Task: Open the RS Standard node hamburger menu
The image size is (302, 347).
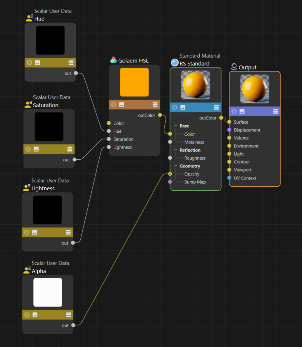Action: [x=217, y=107]
